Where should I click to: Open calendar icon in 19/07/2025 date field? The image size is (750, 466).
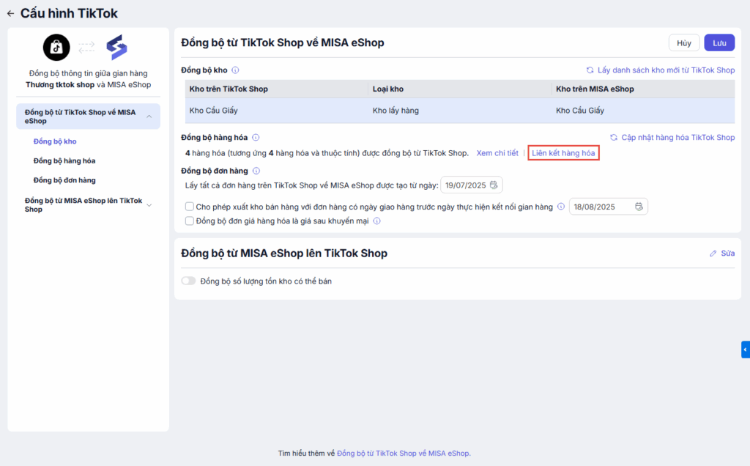click(494, 185)
